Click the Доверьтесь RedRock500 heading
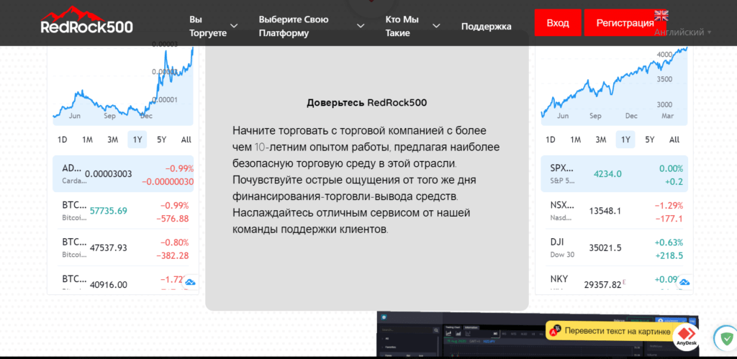 (x=366, y=102)
